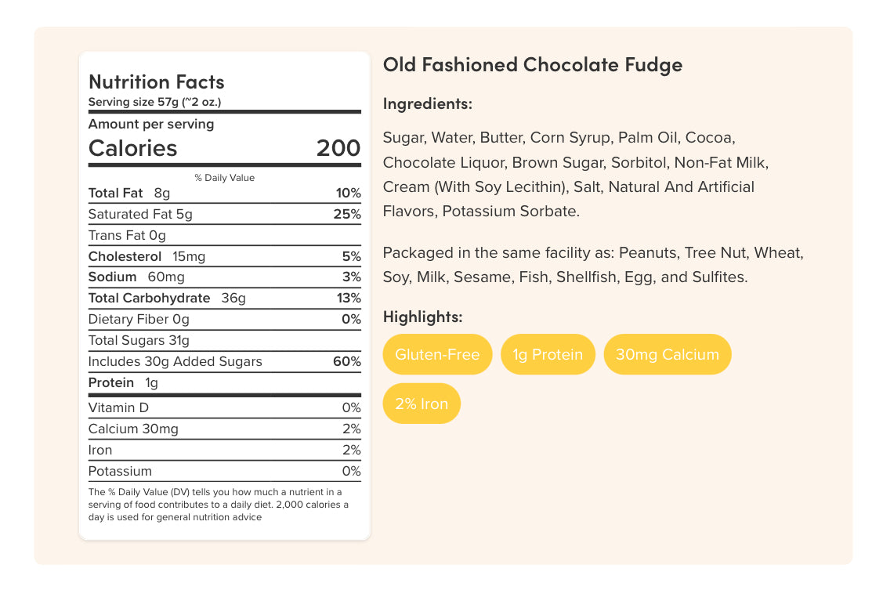Image resolution: width=883 pixels, height=601 pixels.
Task: Select the 2% Iron highlight badge
Action: (x=422, y=404)
